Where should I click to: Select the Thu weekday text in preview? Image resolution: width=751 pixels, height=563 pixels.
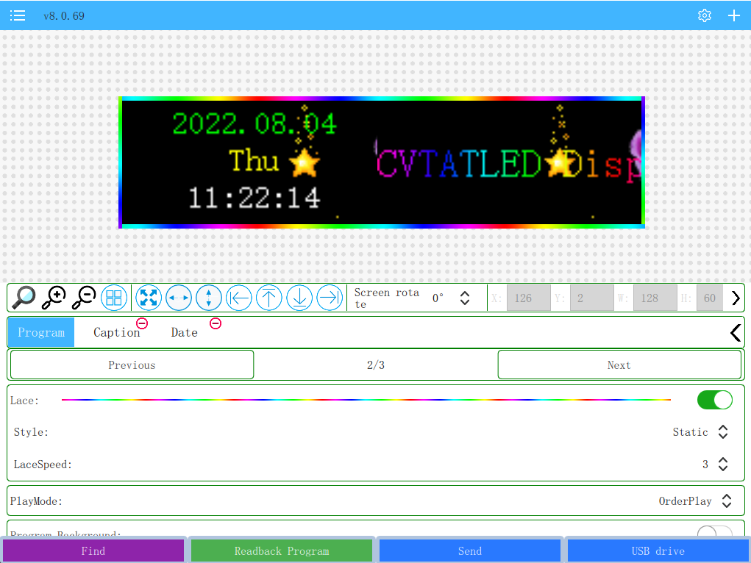pyautogui.click(x=254, y=160)
